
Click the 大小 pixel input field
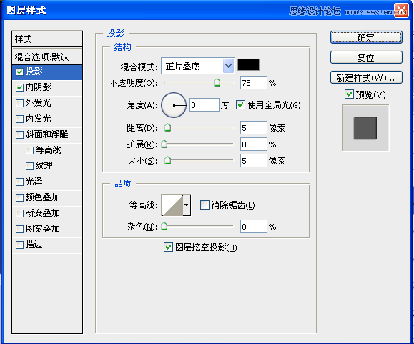point(253,160)
